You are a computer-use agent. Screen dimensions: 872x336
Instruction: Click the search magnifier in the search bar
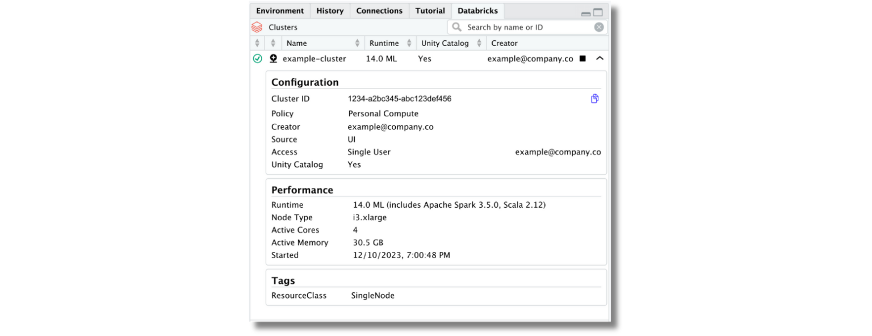click(x=457, y=27)
